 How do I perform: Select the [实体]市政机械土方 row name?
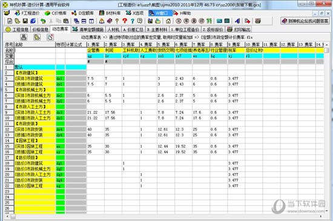(35, 96)
